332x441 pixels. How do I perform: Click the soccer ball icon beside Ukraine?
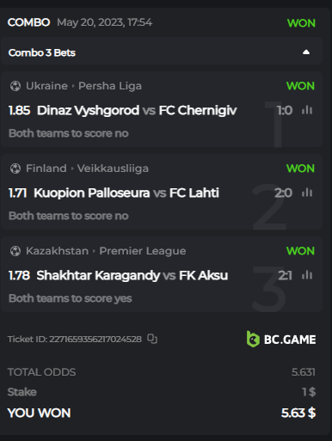15,86
